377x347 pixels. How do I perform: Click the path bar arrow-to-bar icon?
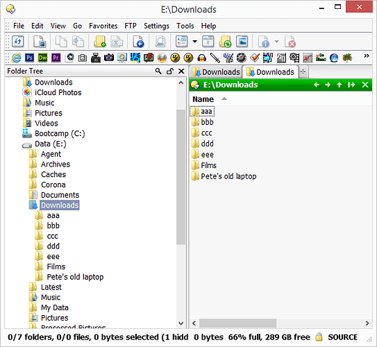[351, 85]
